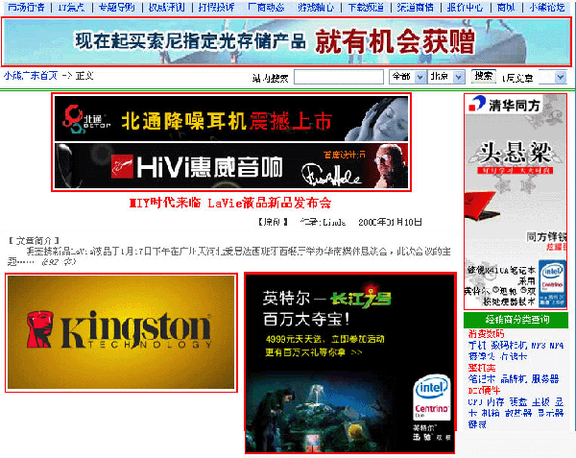The height and width of the screenshot is (458, 576).
Task: Open the 内存 category link
Action: [495, 401]
